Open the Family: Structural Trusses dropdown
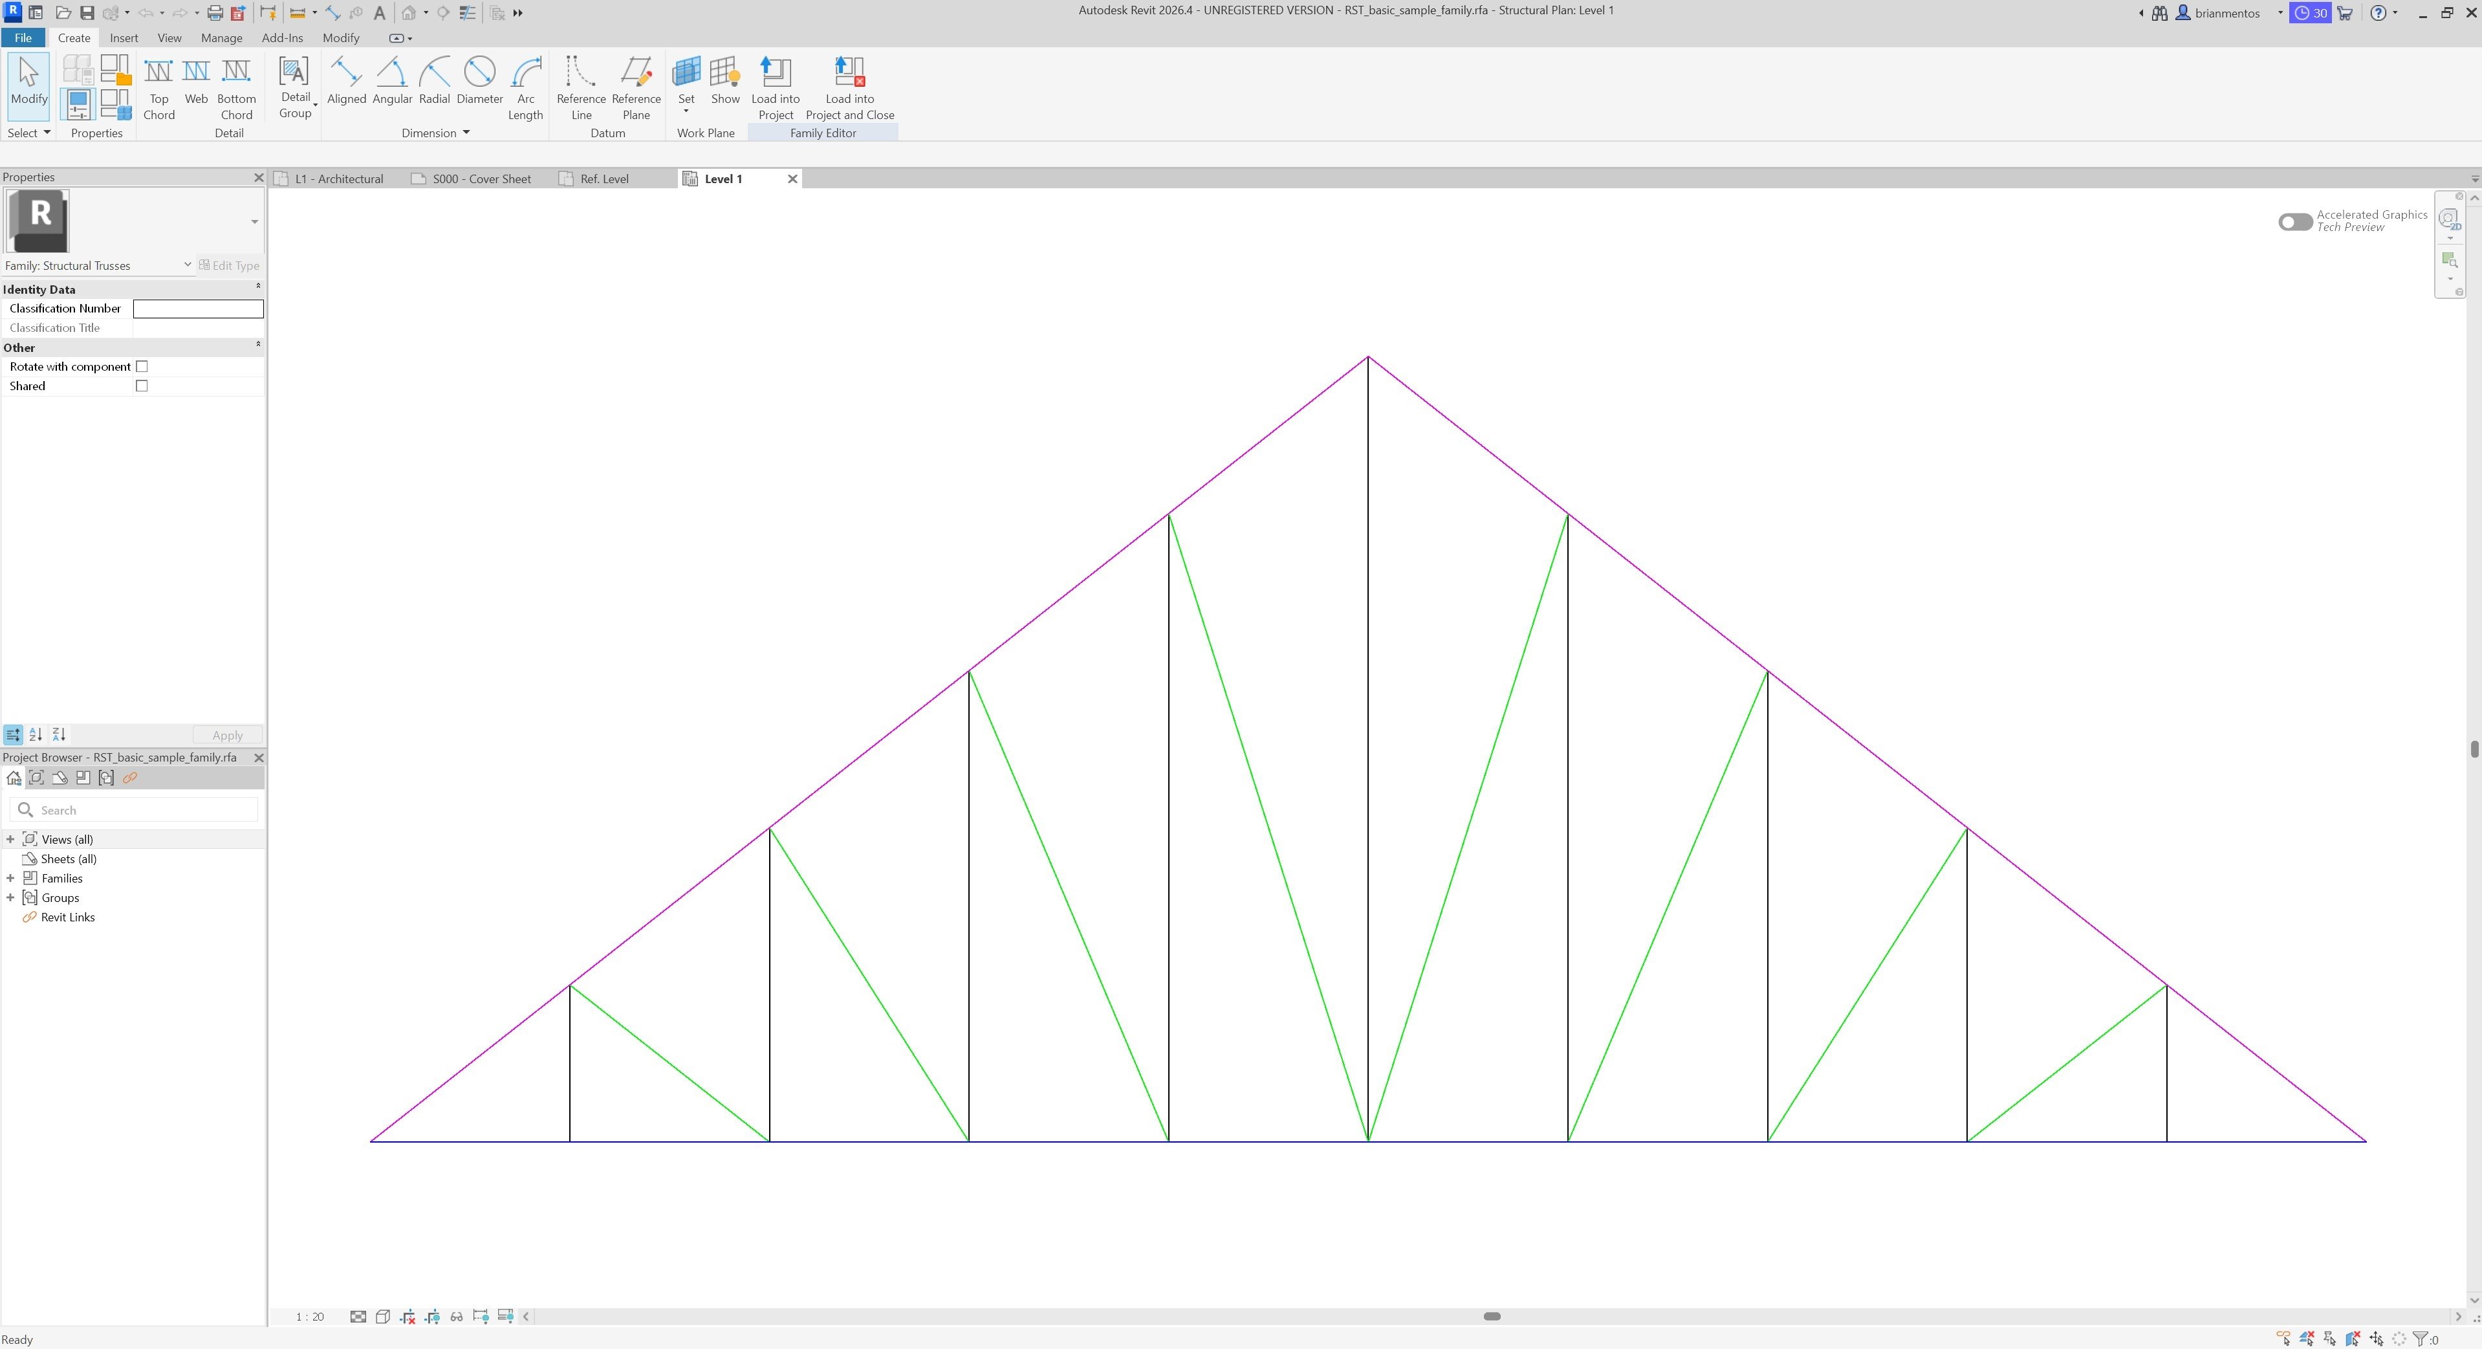 point(187,265)
